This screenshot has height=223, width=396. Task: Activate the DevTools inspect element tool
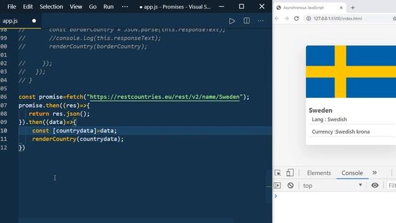[278, 173]
